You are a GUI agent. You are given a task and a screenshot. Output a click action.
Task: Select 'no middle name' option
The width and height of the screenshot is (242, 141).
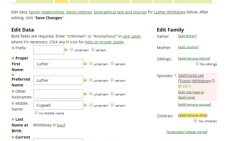[36, 112]
